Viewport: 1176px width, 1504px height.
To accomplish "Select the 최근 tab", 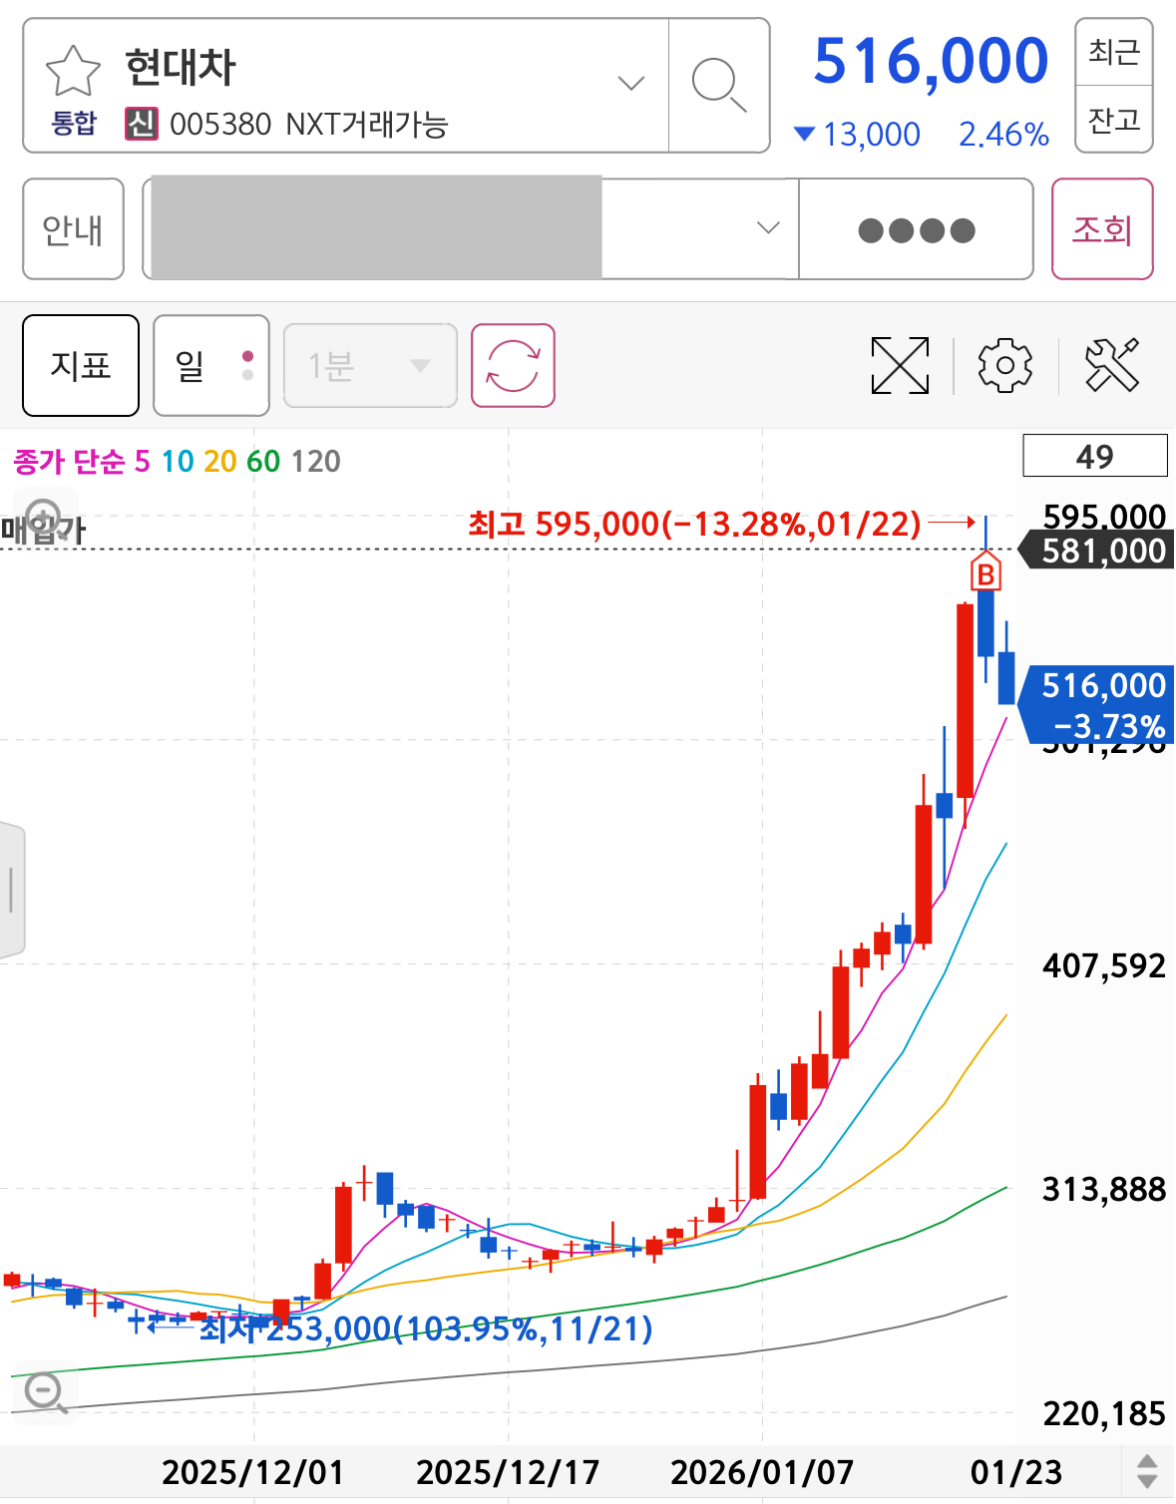I will (1113, 52).
